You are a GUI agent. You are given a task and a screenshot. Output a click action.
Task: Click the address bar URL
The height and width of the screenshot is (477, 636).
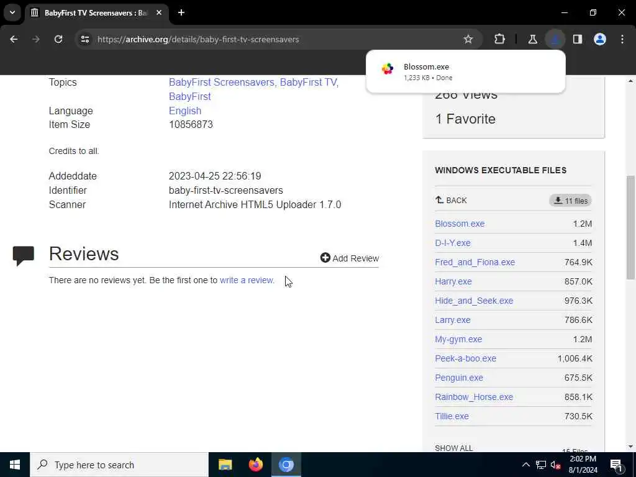198,39
